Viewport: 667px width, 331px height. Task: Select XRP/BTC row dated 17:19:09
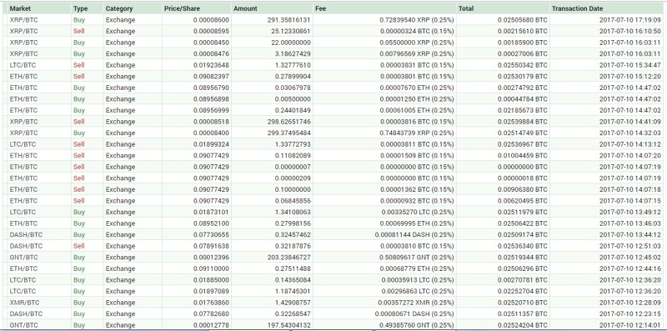pos(336,20)
